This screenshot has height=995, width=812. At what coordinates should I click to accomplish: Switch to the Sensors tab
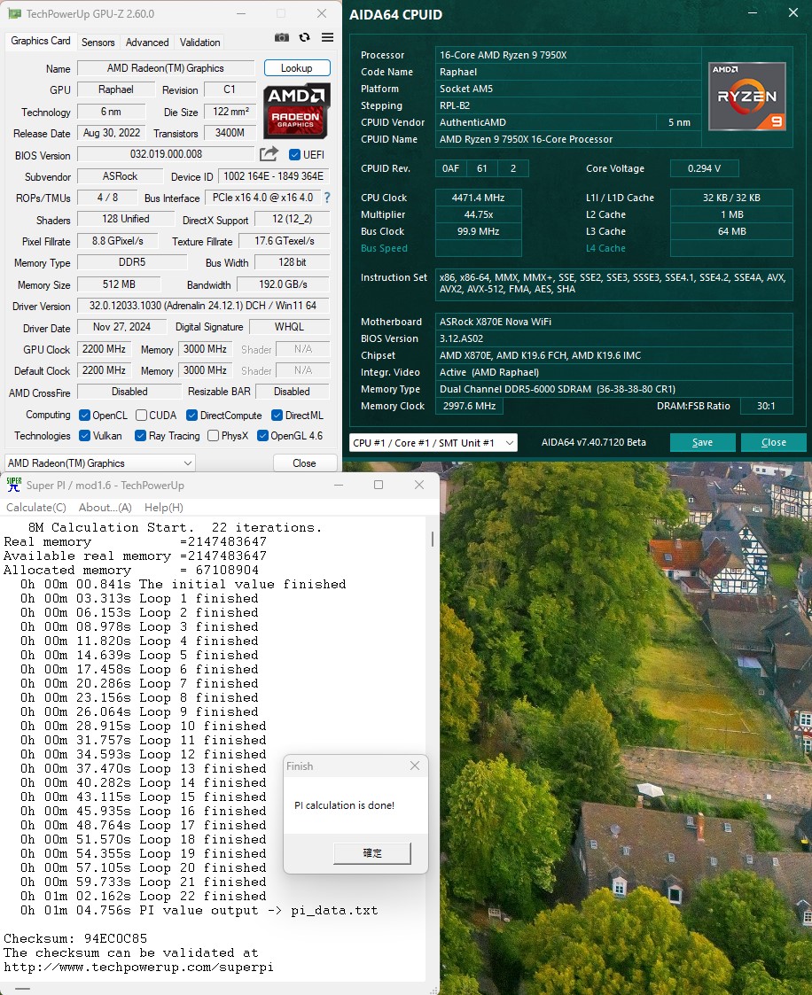click(x=98, y=43)
